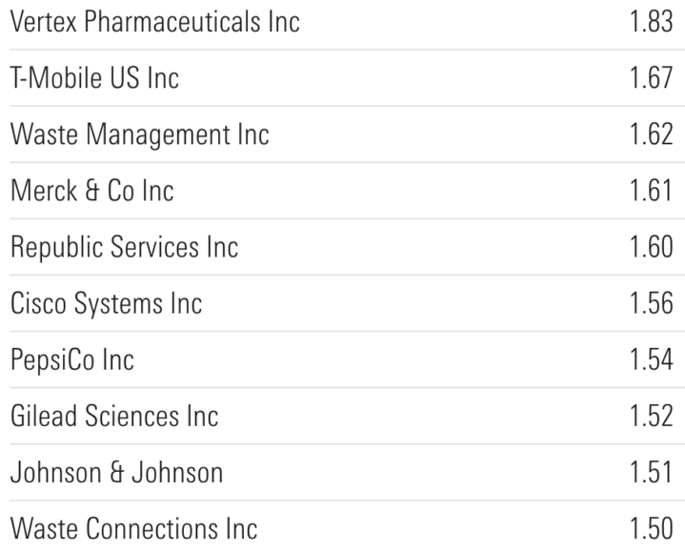Click the 1.60 weight value

[652, 247]
